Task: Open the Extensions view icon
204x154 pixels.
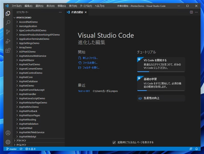Action: click(8, 50)
